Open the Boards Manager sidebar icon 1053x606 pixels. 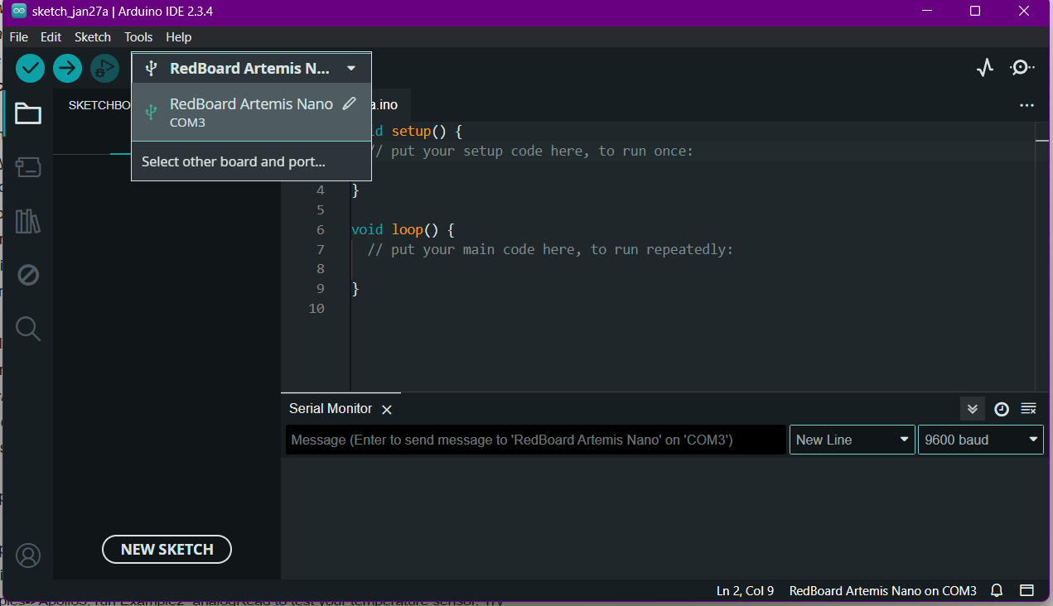click(x=28, y=167)
